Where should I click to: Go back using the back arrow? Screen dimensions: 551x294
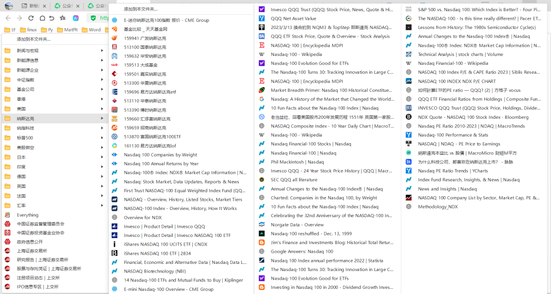[9, 18]
